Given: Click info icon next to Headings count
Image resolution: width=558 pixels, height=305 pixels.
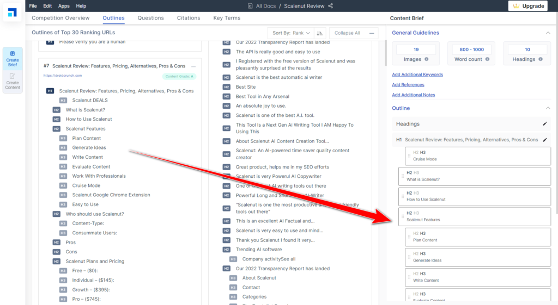Looking at the screenshot, I should pos(540,59).
